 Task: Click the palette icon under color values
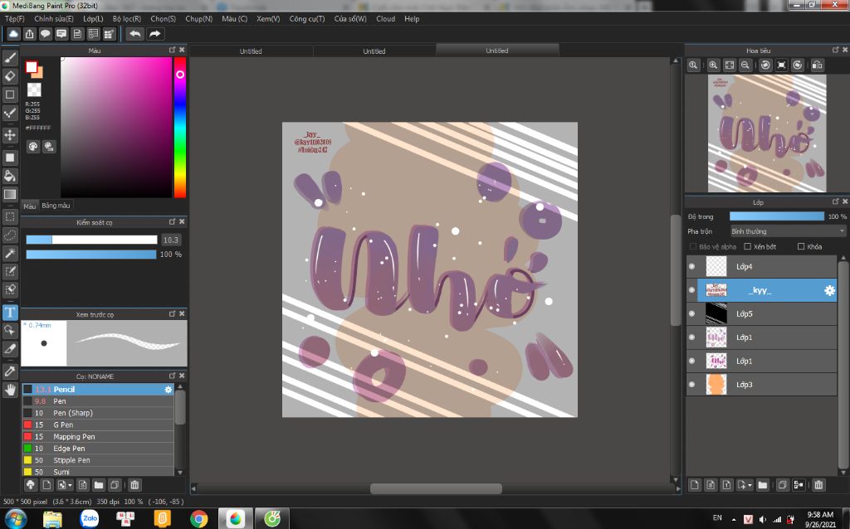pos(33,147)
